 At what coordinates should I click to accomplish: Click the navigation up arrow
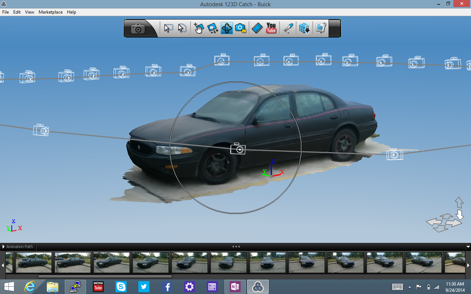(459, 202)
